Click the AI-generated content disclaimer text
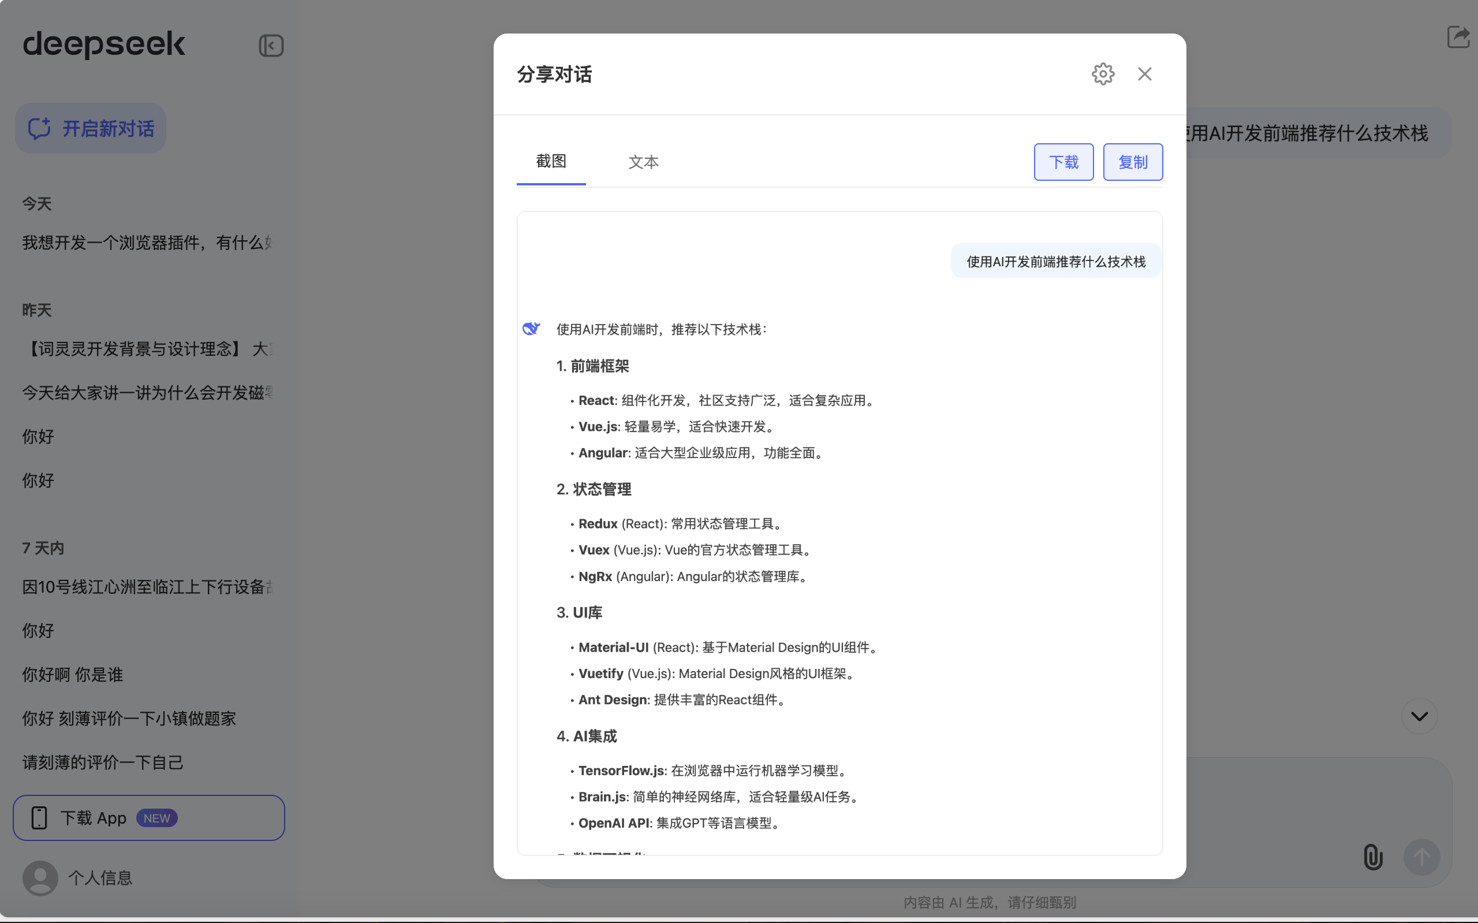The image size is (1478, 923). (x=990, y=902)
